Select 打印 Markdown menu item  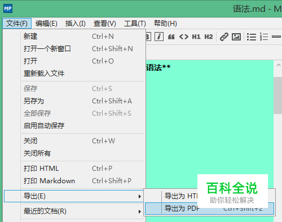click(83, 181)
